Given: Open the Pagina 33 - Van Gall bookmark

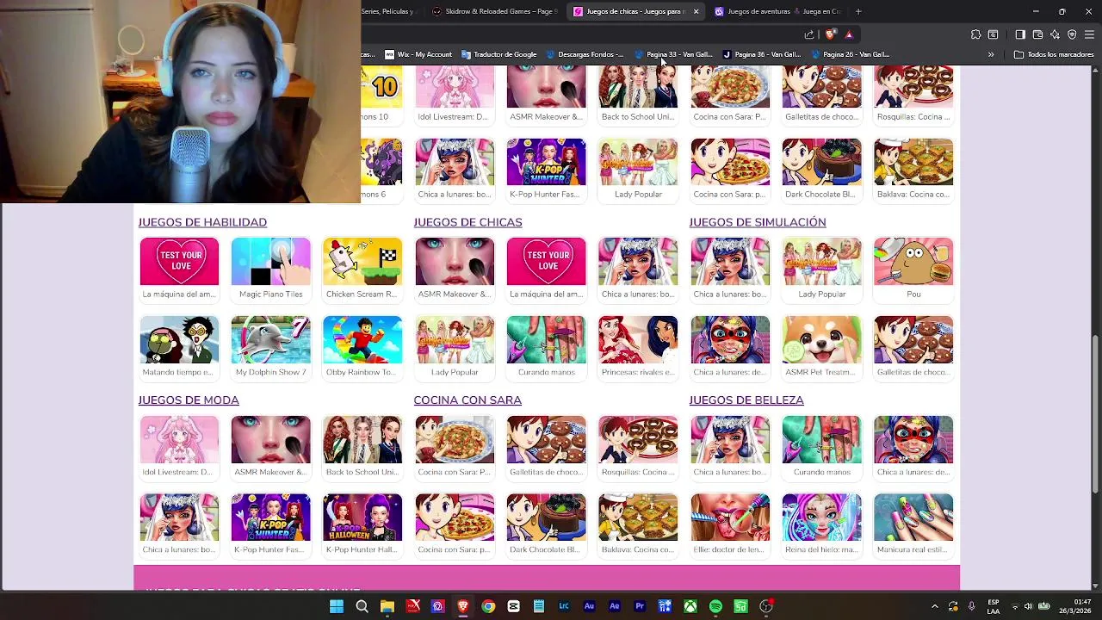Looking at the screenshot, I should (673, 54).
